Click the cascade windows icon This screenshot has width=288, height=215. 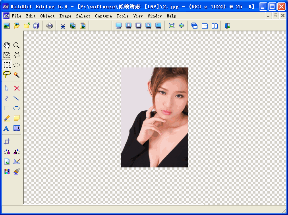(x=194, y=26)
